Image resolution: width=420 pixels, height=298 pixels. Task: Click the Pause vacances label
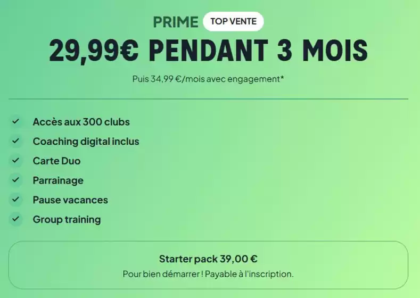(x=70, y=200)
